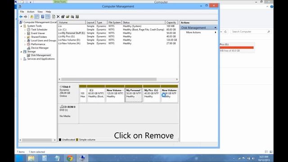Open Shared Folders in the tree
The height and width of the screenshot is (162, 288).
coord(39,37)
